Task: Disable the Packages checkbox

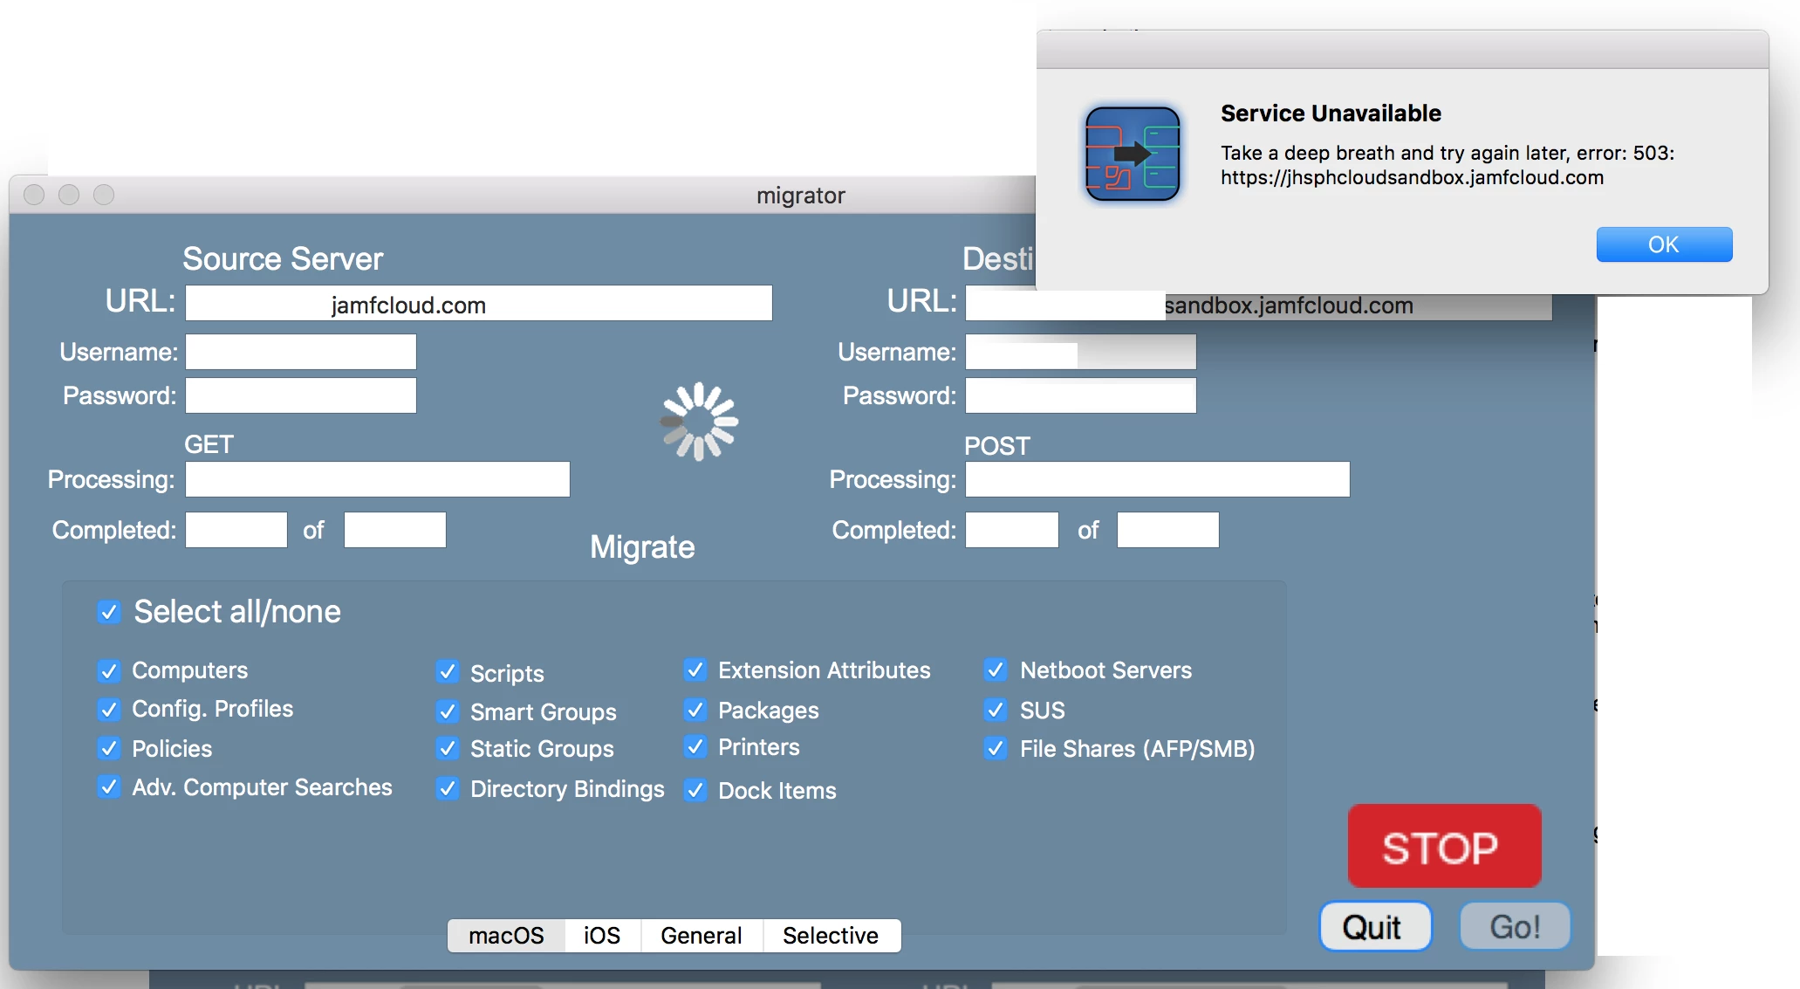Action: coord(695,710)
